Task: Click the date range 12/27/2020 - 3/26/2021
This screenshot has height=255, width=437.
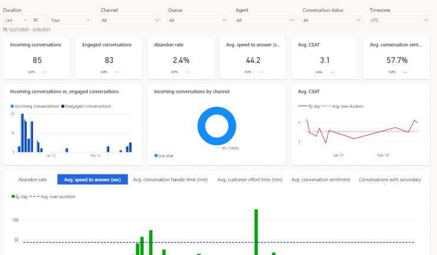Action: (30, 30)
